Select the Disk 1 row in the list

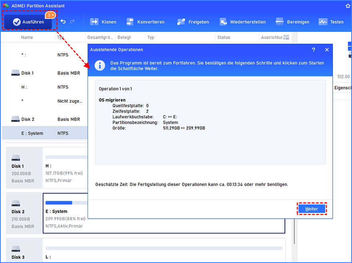coord(45,73)
